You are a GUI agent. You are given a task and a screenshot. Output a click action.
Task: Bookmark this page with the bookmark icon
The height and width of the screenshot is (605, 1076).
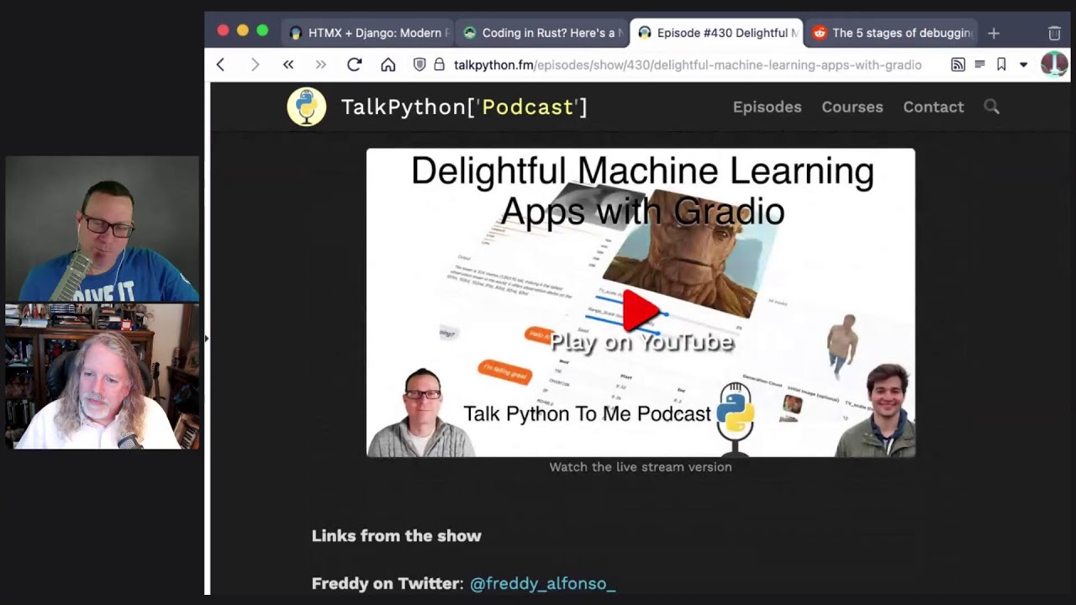click(1001, 65)
